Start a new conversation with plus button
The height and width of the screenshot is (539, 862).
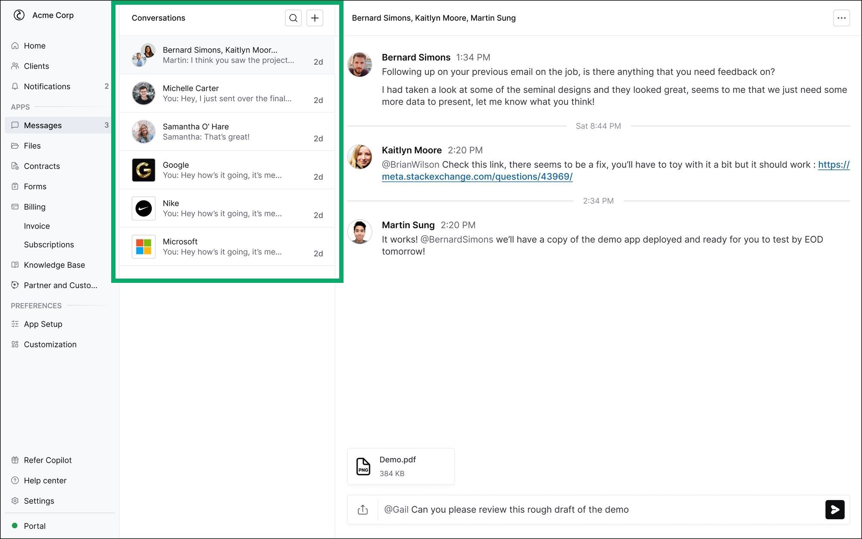(x=315, y=18)
